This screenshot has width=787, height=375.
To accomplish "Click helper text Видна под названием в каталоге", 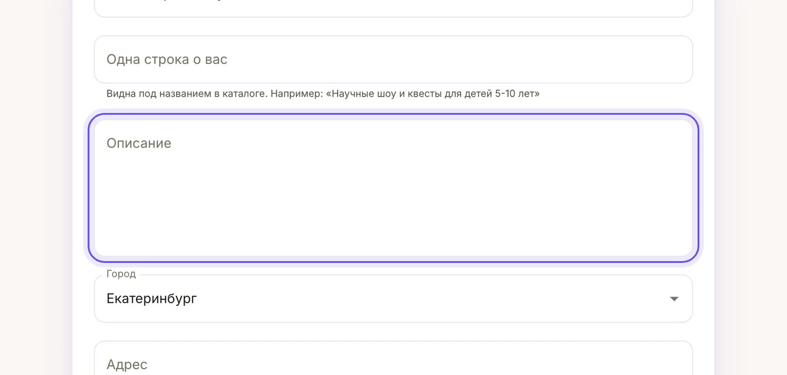I will click(x=187, y=94).
